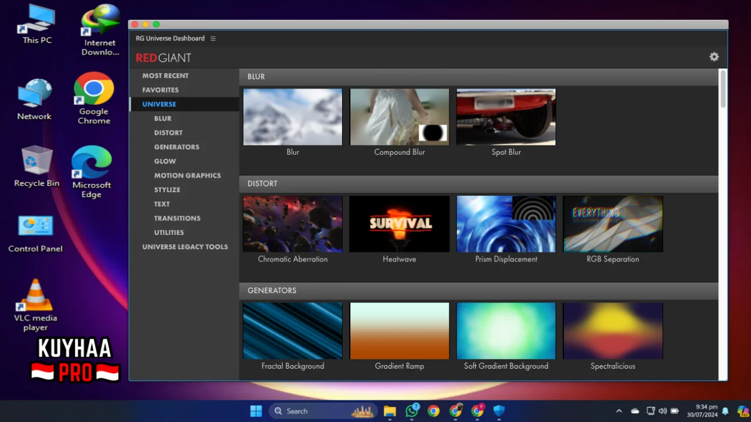The image size is (751, 422).
Task: Select the Recycle Bin icon
Action: (36, 167)
